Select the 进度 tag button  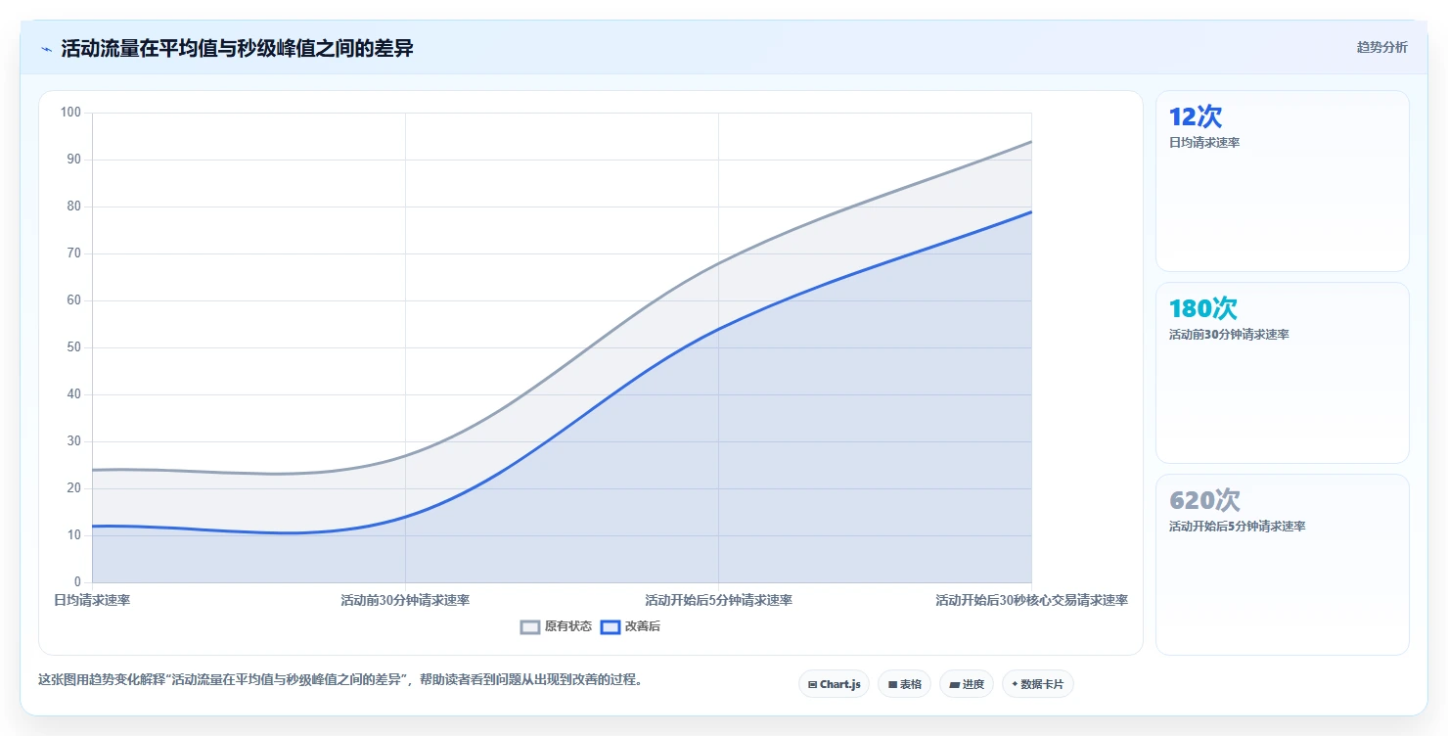967,684
